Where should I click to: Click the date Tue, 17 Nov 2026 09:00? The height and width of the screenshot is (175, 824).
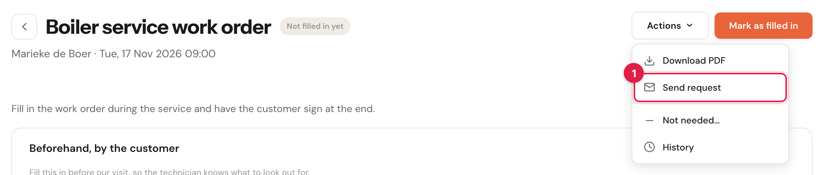coord(157,54)
